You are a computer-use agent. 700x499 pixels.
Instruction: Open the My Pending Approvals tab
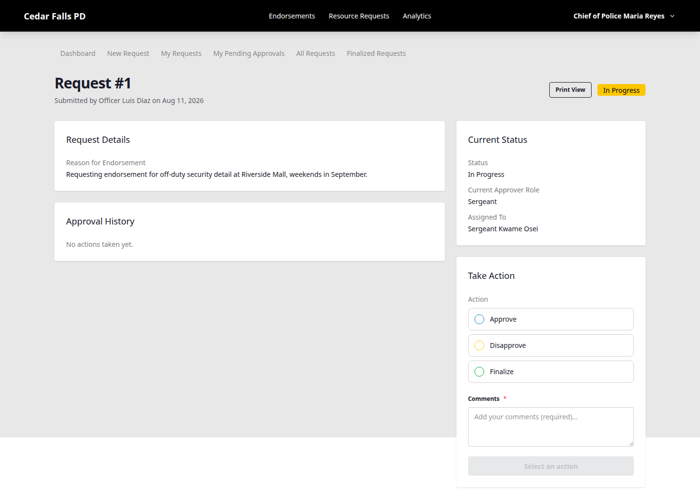pos(249,53)
